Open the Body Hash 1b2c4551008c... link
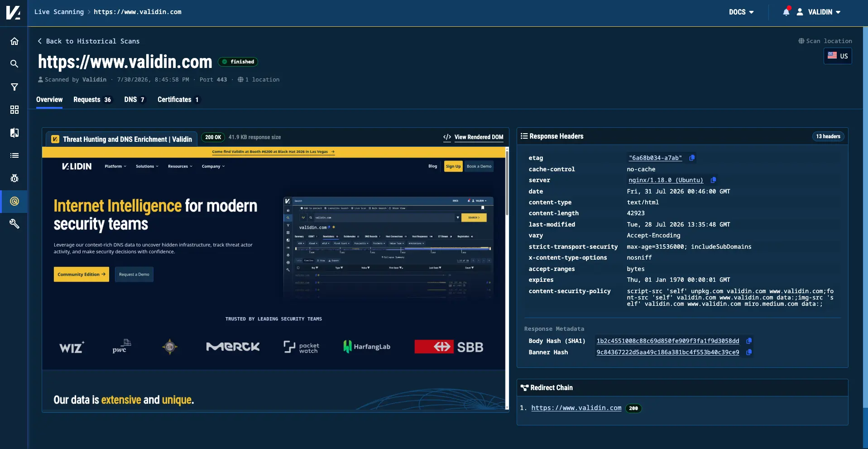Viewport: 868px width, 449px height. click(x=668, y=341)
